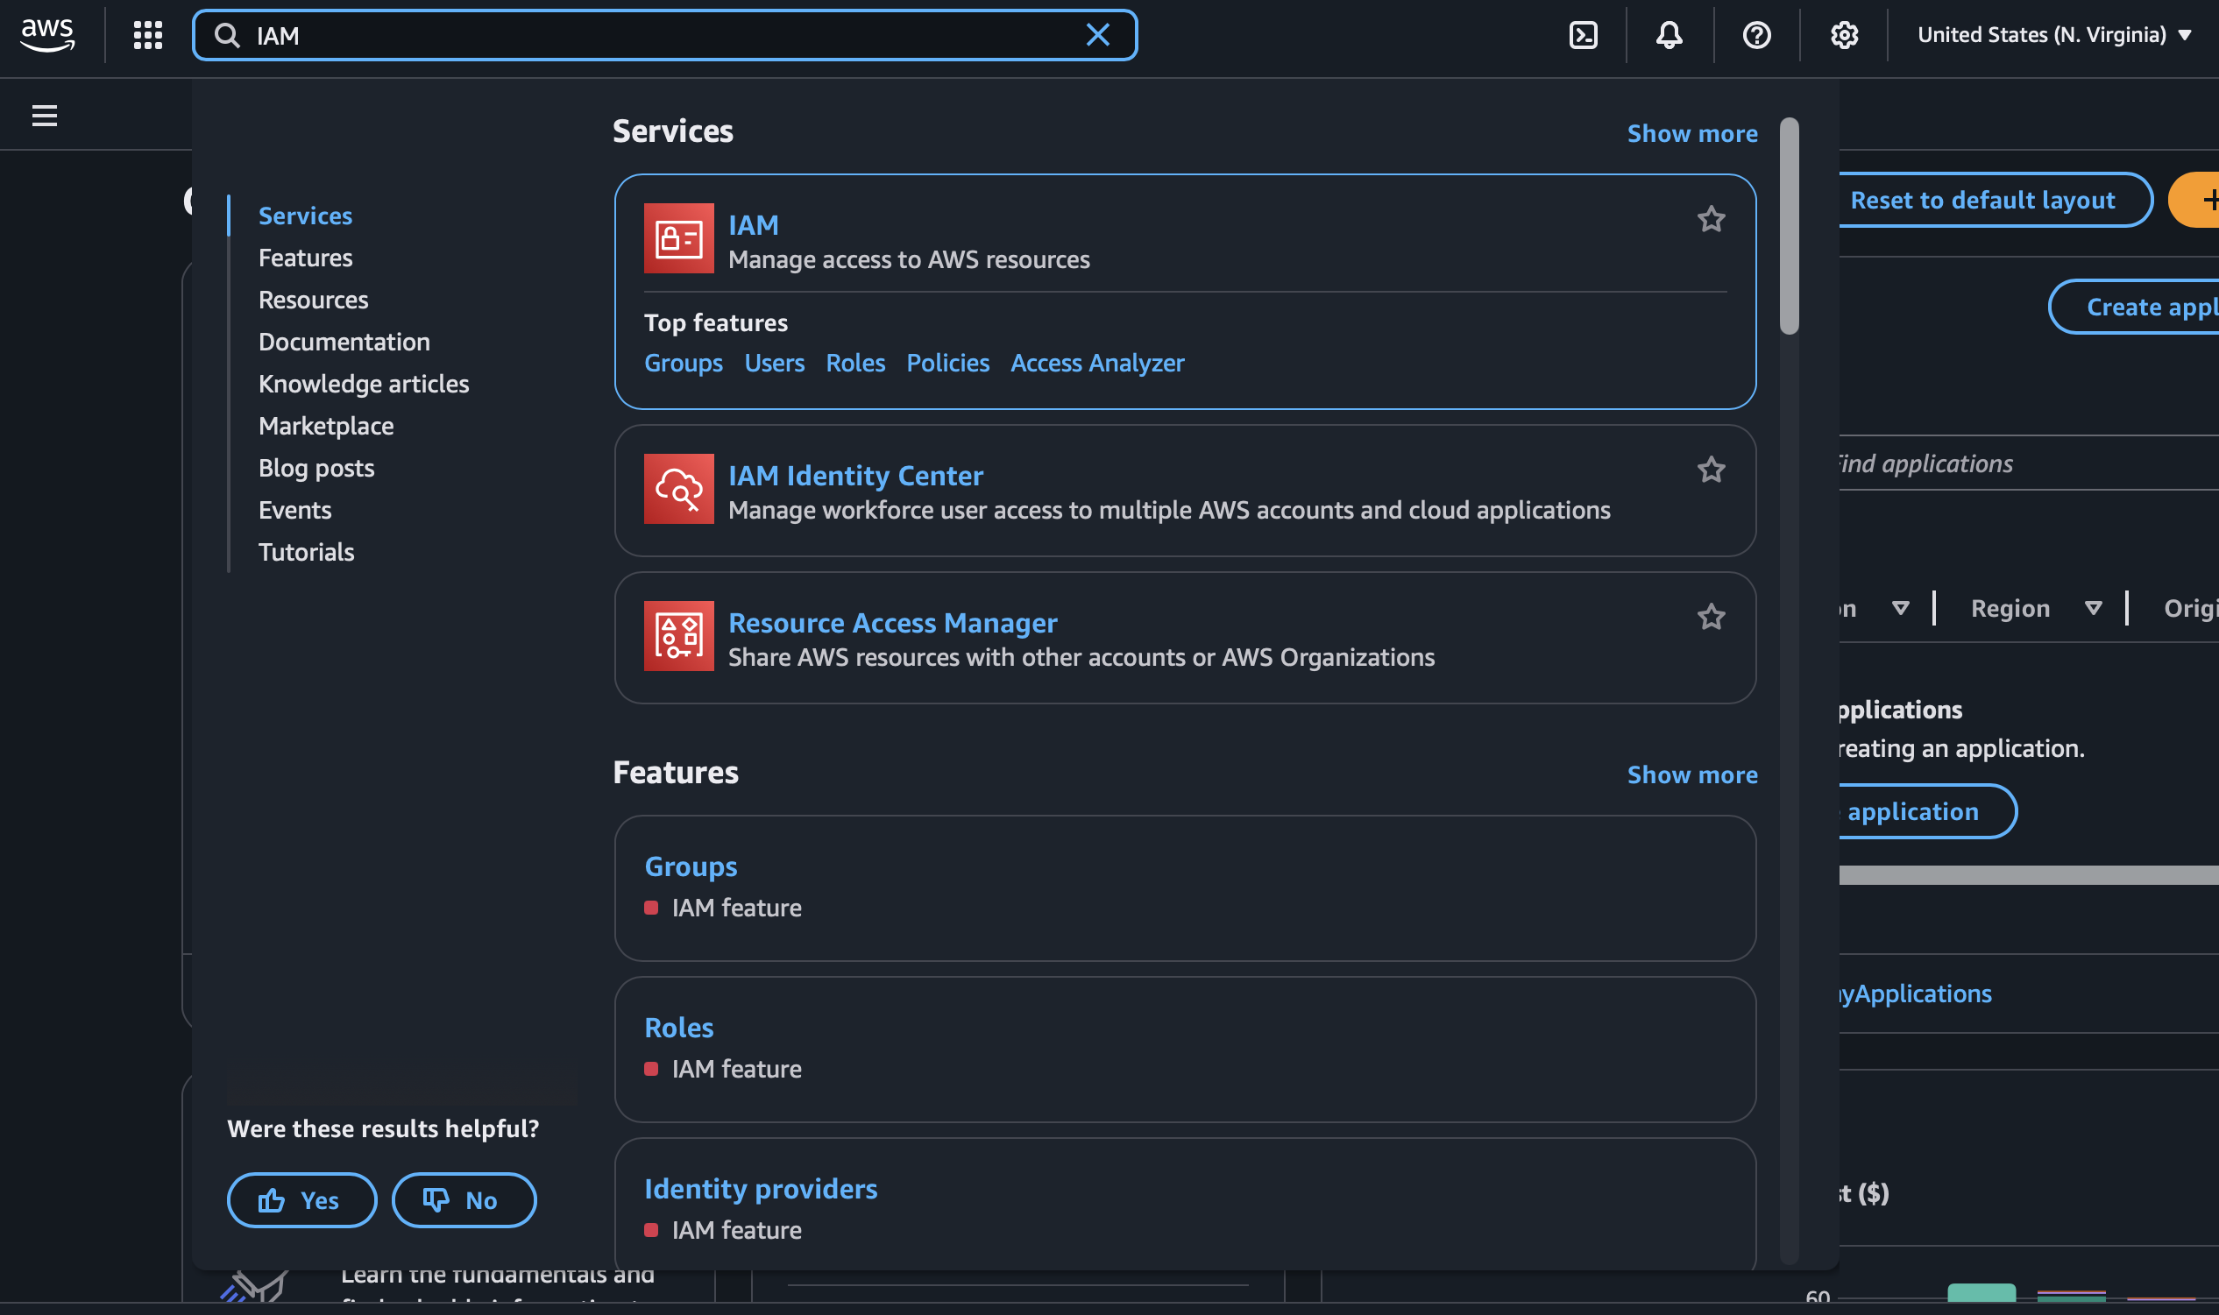
Task: Clear the IAM search text
Action: tap(1097, 35)
